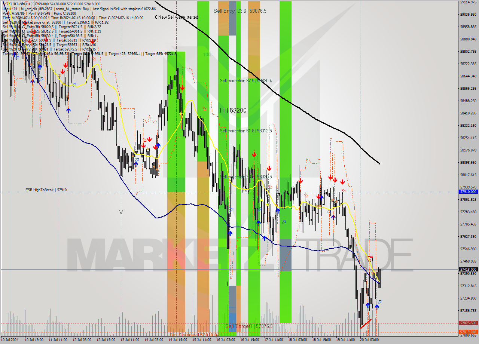Click the 59114.975 price axis label
Image resolution: width=479 pixels, height=344 pixels.
click(x=468, y=2)
